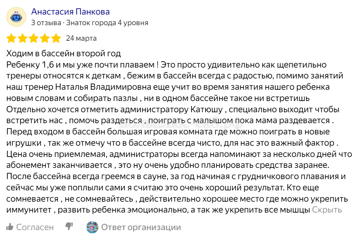This screenshot has width=362, height=245.
Task: Click the Знаток города 4 уровня badge
Action: tap(107, 23)
